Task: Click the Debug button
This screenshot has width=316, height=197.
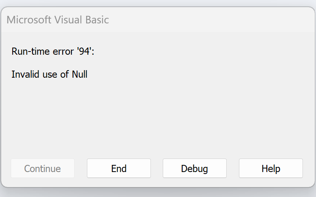Action: (x=195, y=168)
